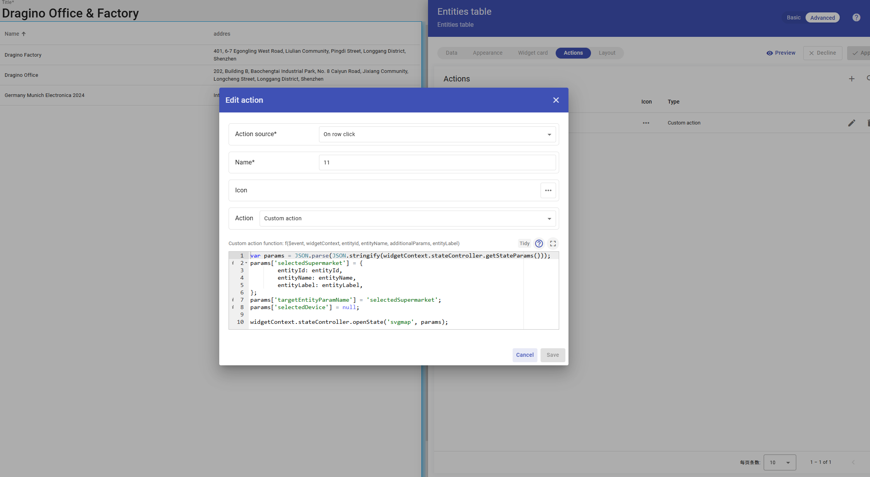The height and width of the screenshot is (477, 870).
Task: Open the icon picker ellipsis button
Action: pyautogui.click(x=548, y=190)
